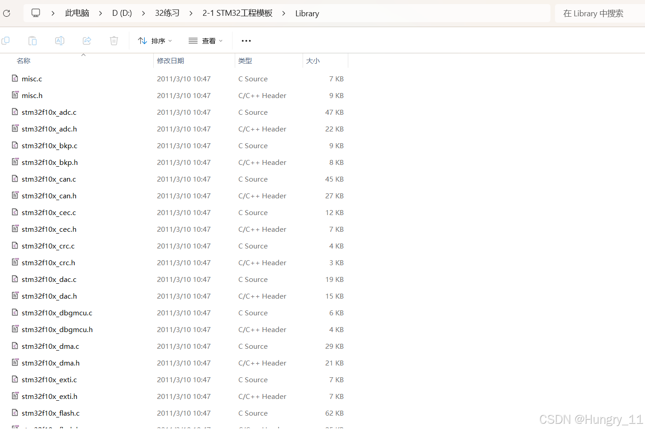The image size is (645, 431).
Task: Select the stm32f10x_dac.h file icon
Action: pyautogui.click(x=15, y=295)
